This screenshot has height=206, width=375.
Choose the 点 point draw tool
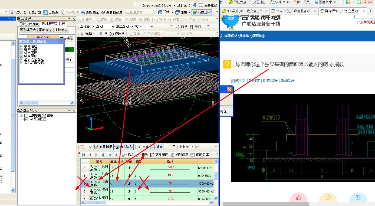coord(103,34)
